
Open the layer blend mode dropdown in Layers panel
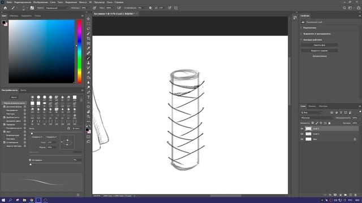[x=317, y=118]
